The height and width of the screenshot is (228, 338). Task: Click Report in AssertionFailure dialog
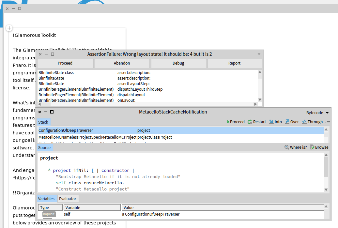tap(234, 63)
